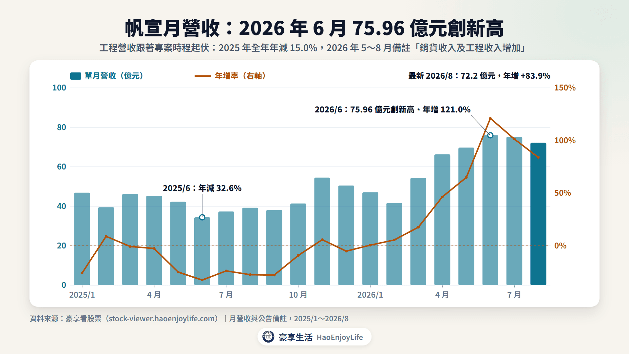Click the right axis value 0%
The image size is (629, 354).
pyautogui.click(x=560, y=246)
